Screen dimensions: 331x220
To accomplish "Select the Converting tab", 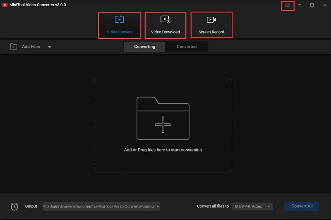I will pyautogui.click(x=144, y=47).
